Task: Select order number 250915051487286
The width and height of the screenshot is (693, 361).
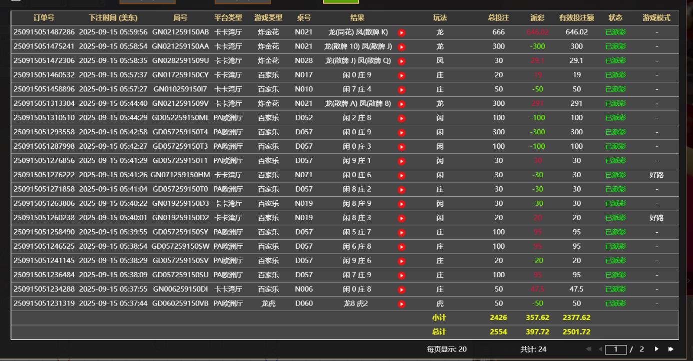Action: (44, 32)
